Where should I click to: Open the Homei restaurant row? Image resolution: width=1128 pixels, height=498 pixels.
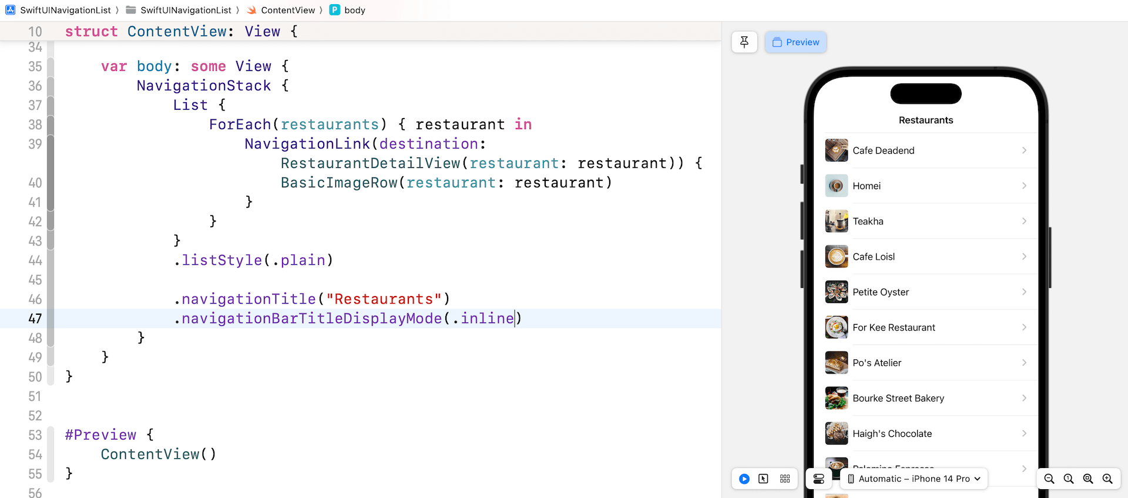click(925, 186)
